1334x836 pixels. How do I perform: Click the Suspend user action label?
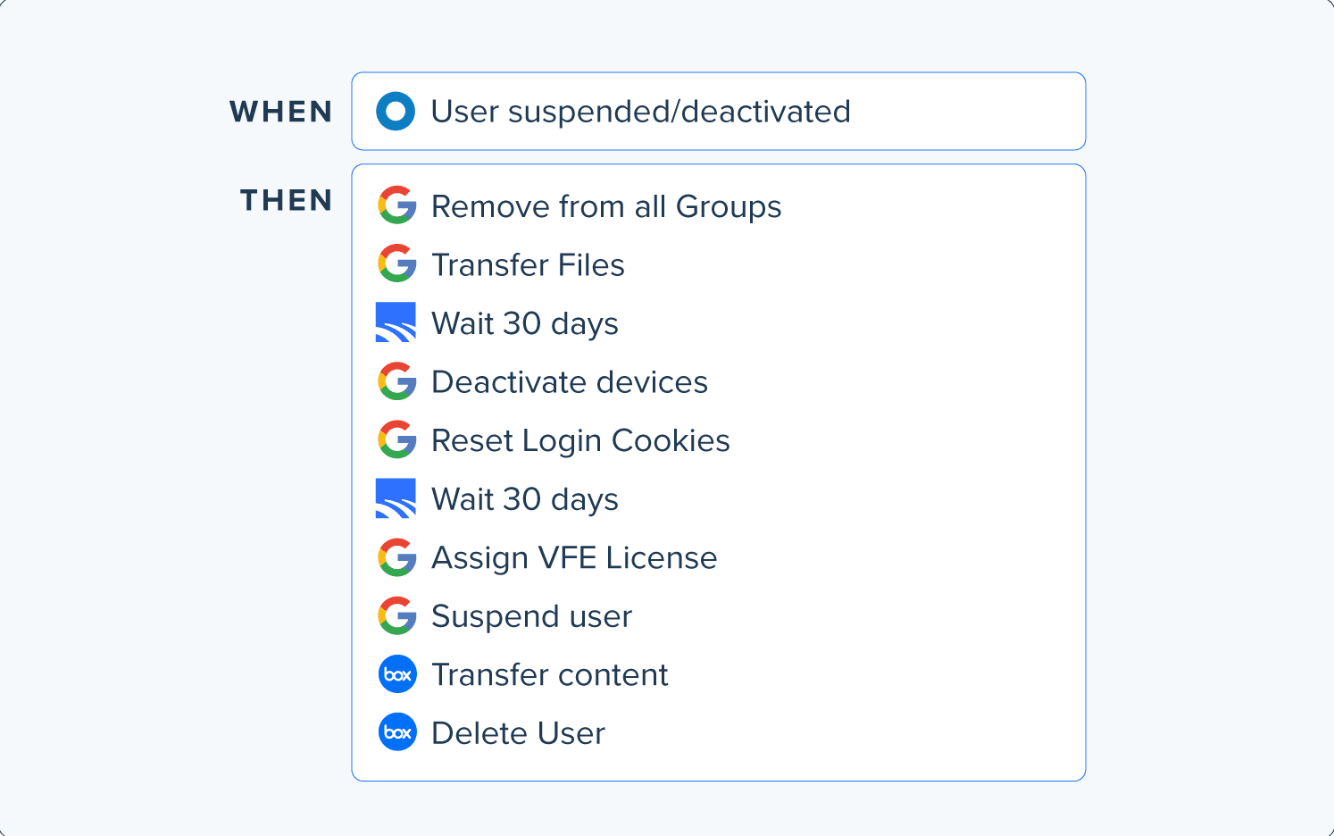pyautogui.click(x=531, y=616)
